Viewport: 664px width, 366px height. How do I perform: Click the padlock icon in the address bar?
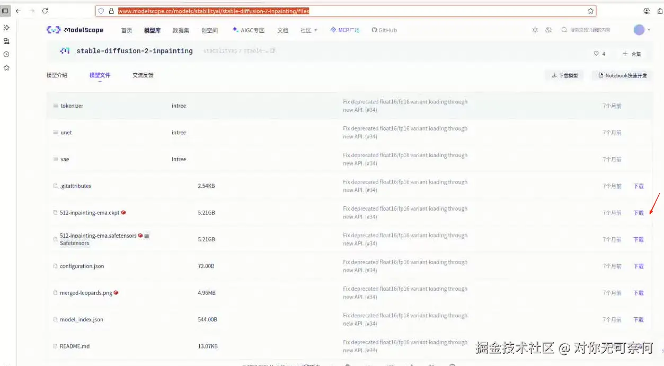[111, 11]
